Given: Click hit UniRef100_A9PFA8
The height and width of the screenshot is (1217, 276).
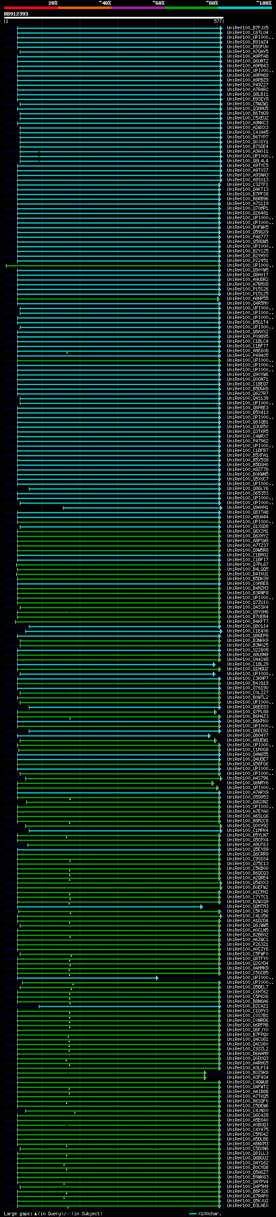Looking at the screenshot, I should (248, 56).
